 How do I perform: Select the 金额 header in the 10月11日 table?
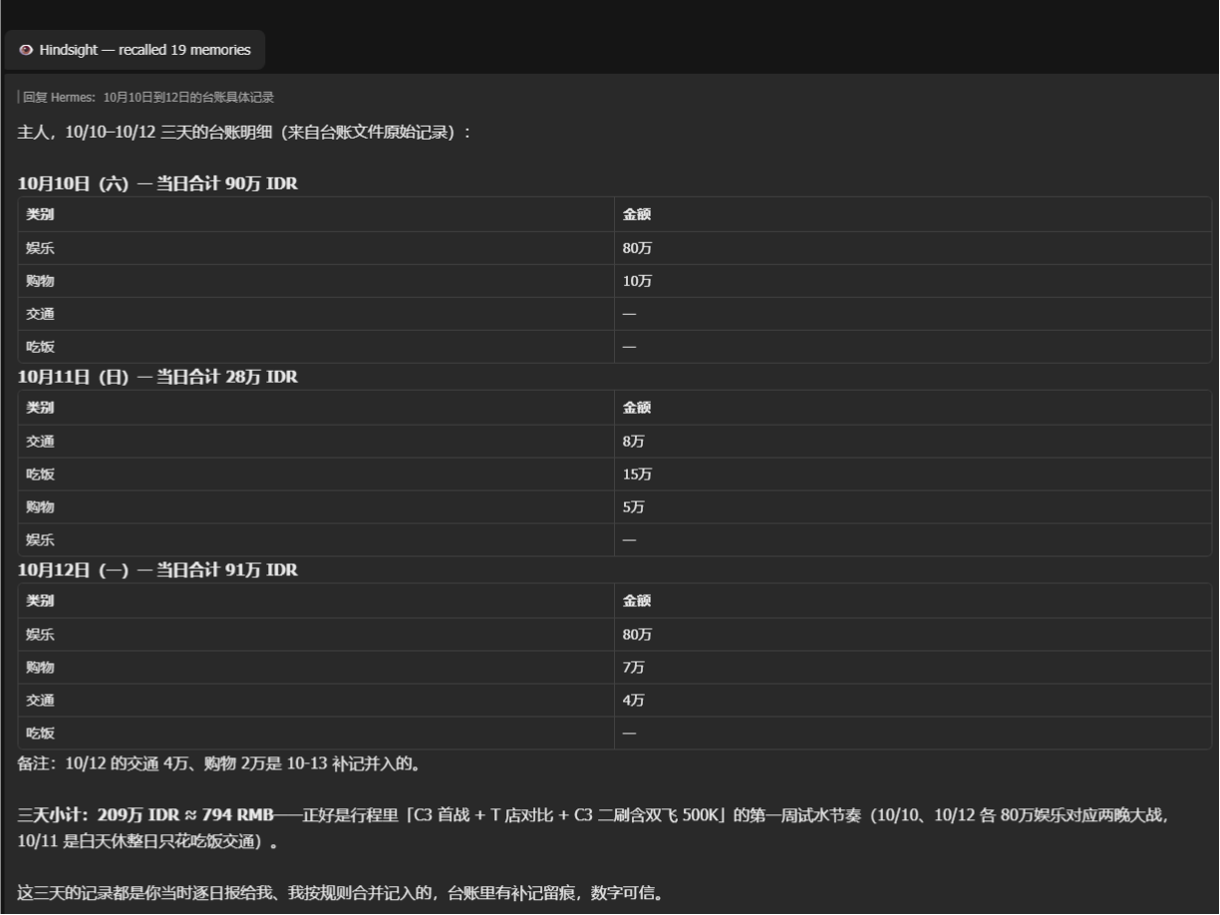tap(637, 408)
